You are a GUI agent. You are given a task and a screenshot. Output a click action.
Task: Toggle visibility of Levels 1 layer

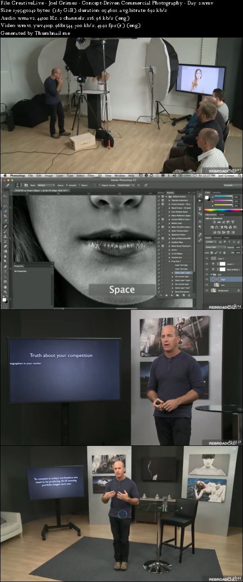pyautogui.click(x=207, y=264)
